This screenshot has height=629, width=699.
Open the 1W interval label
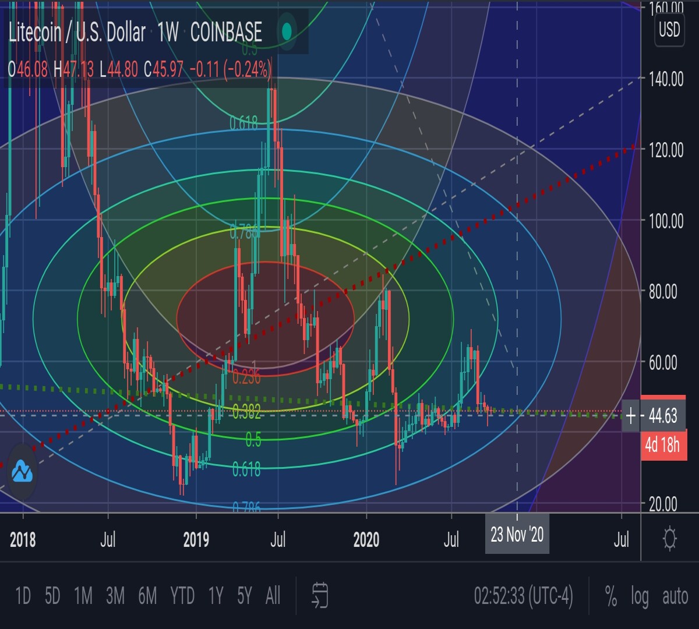168,32
